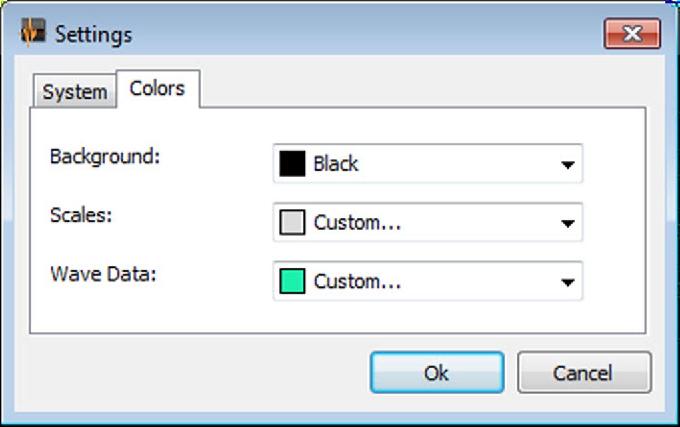Click the gray Scales color swatch

292,222
